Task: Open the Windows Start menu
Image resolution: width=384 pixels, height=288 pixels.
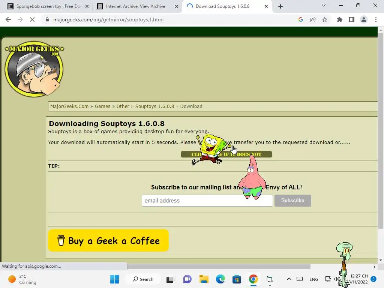Action: [x=115, y=279]
